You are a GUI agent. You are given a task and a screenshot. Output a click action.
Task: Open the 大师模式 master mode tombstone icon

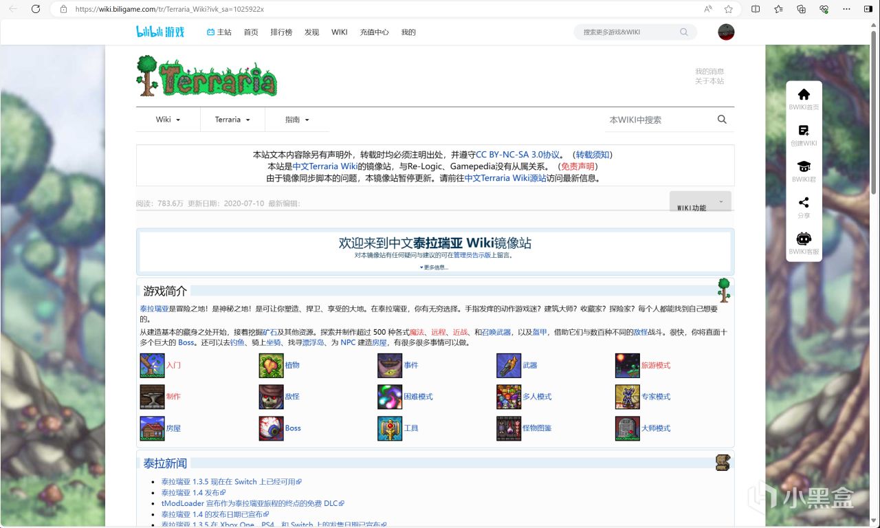click(628, 428)
